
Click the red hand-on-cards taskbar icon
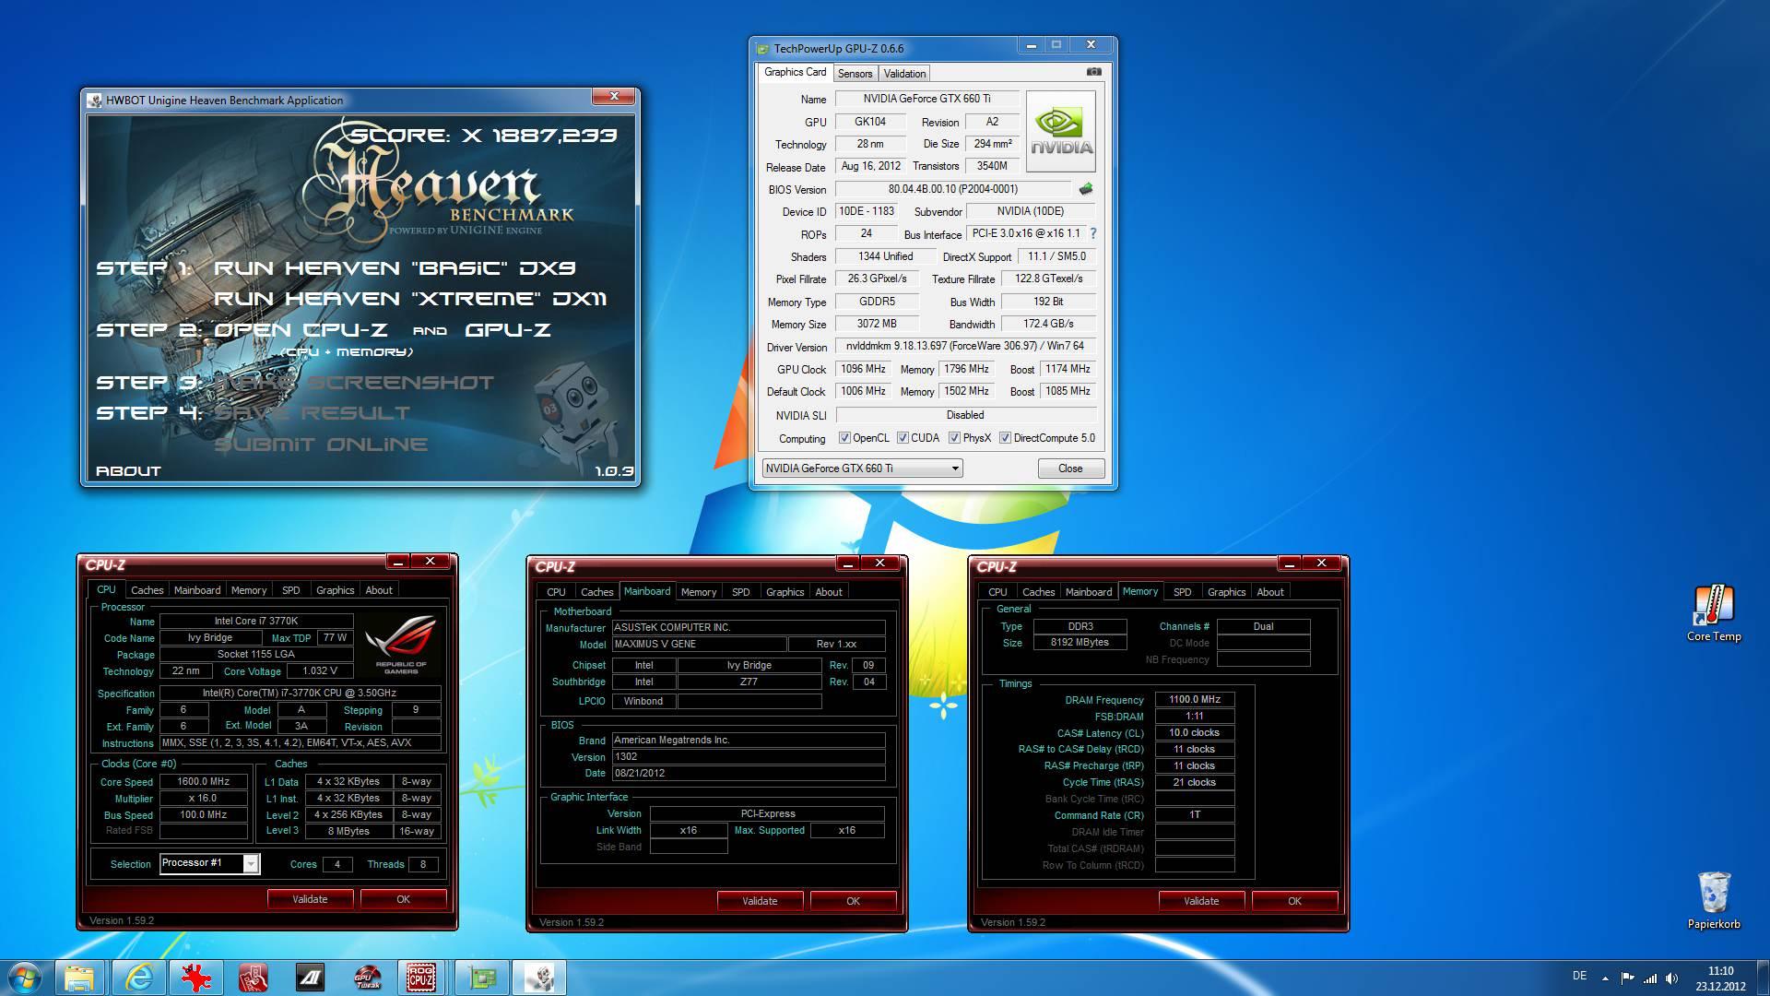click(x=253, y=978)
